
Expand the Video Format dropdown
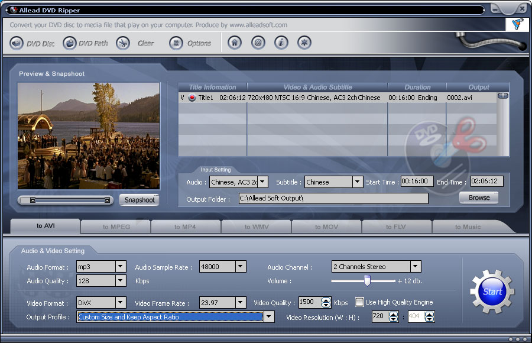[121, 303]
